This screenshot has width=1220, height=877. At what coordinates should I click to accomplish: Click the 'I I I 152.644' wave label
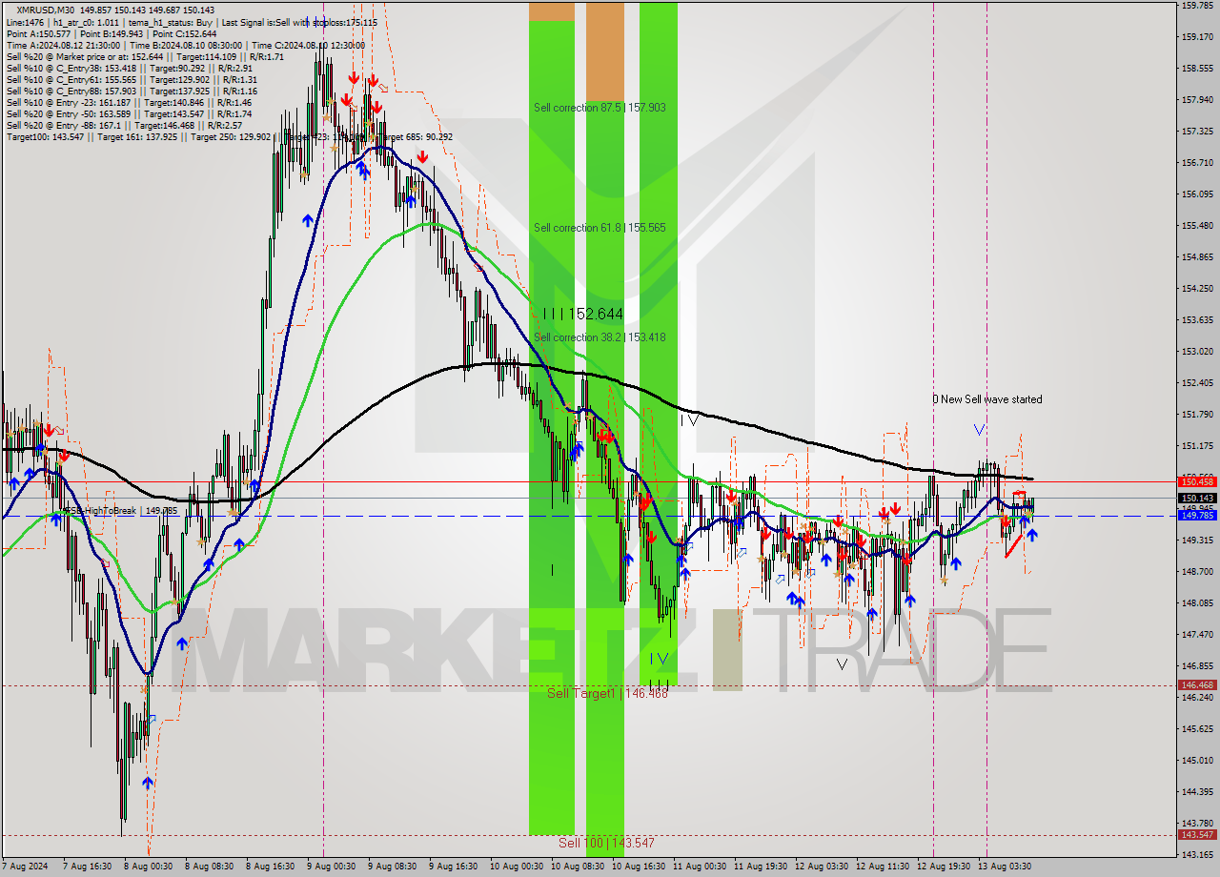click(x=582, y=314)
